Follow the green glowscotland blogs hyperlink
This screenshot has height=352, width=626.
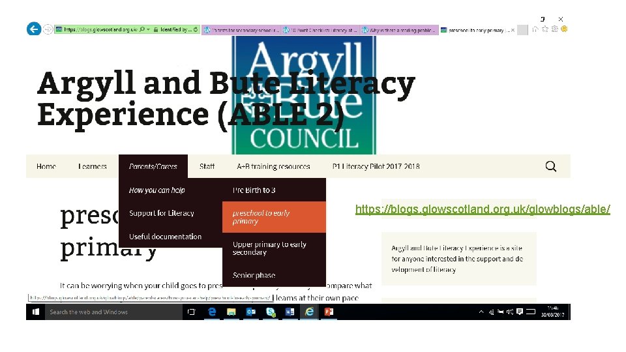click(x=483, y=209)
